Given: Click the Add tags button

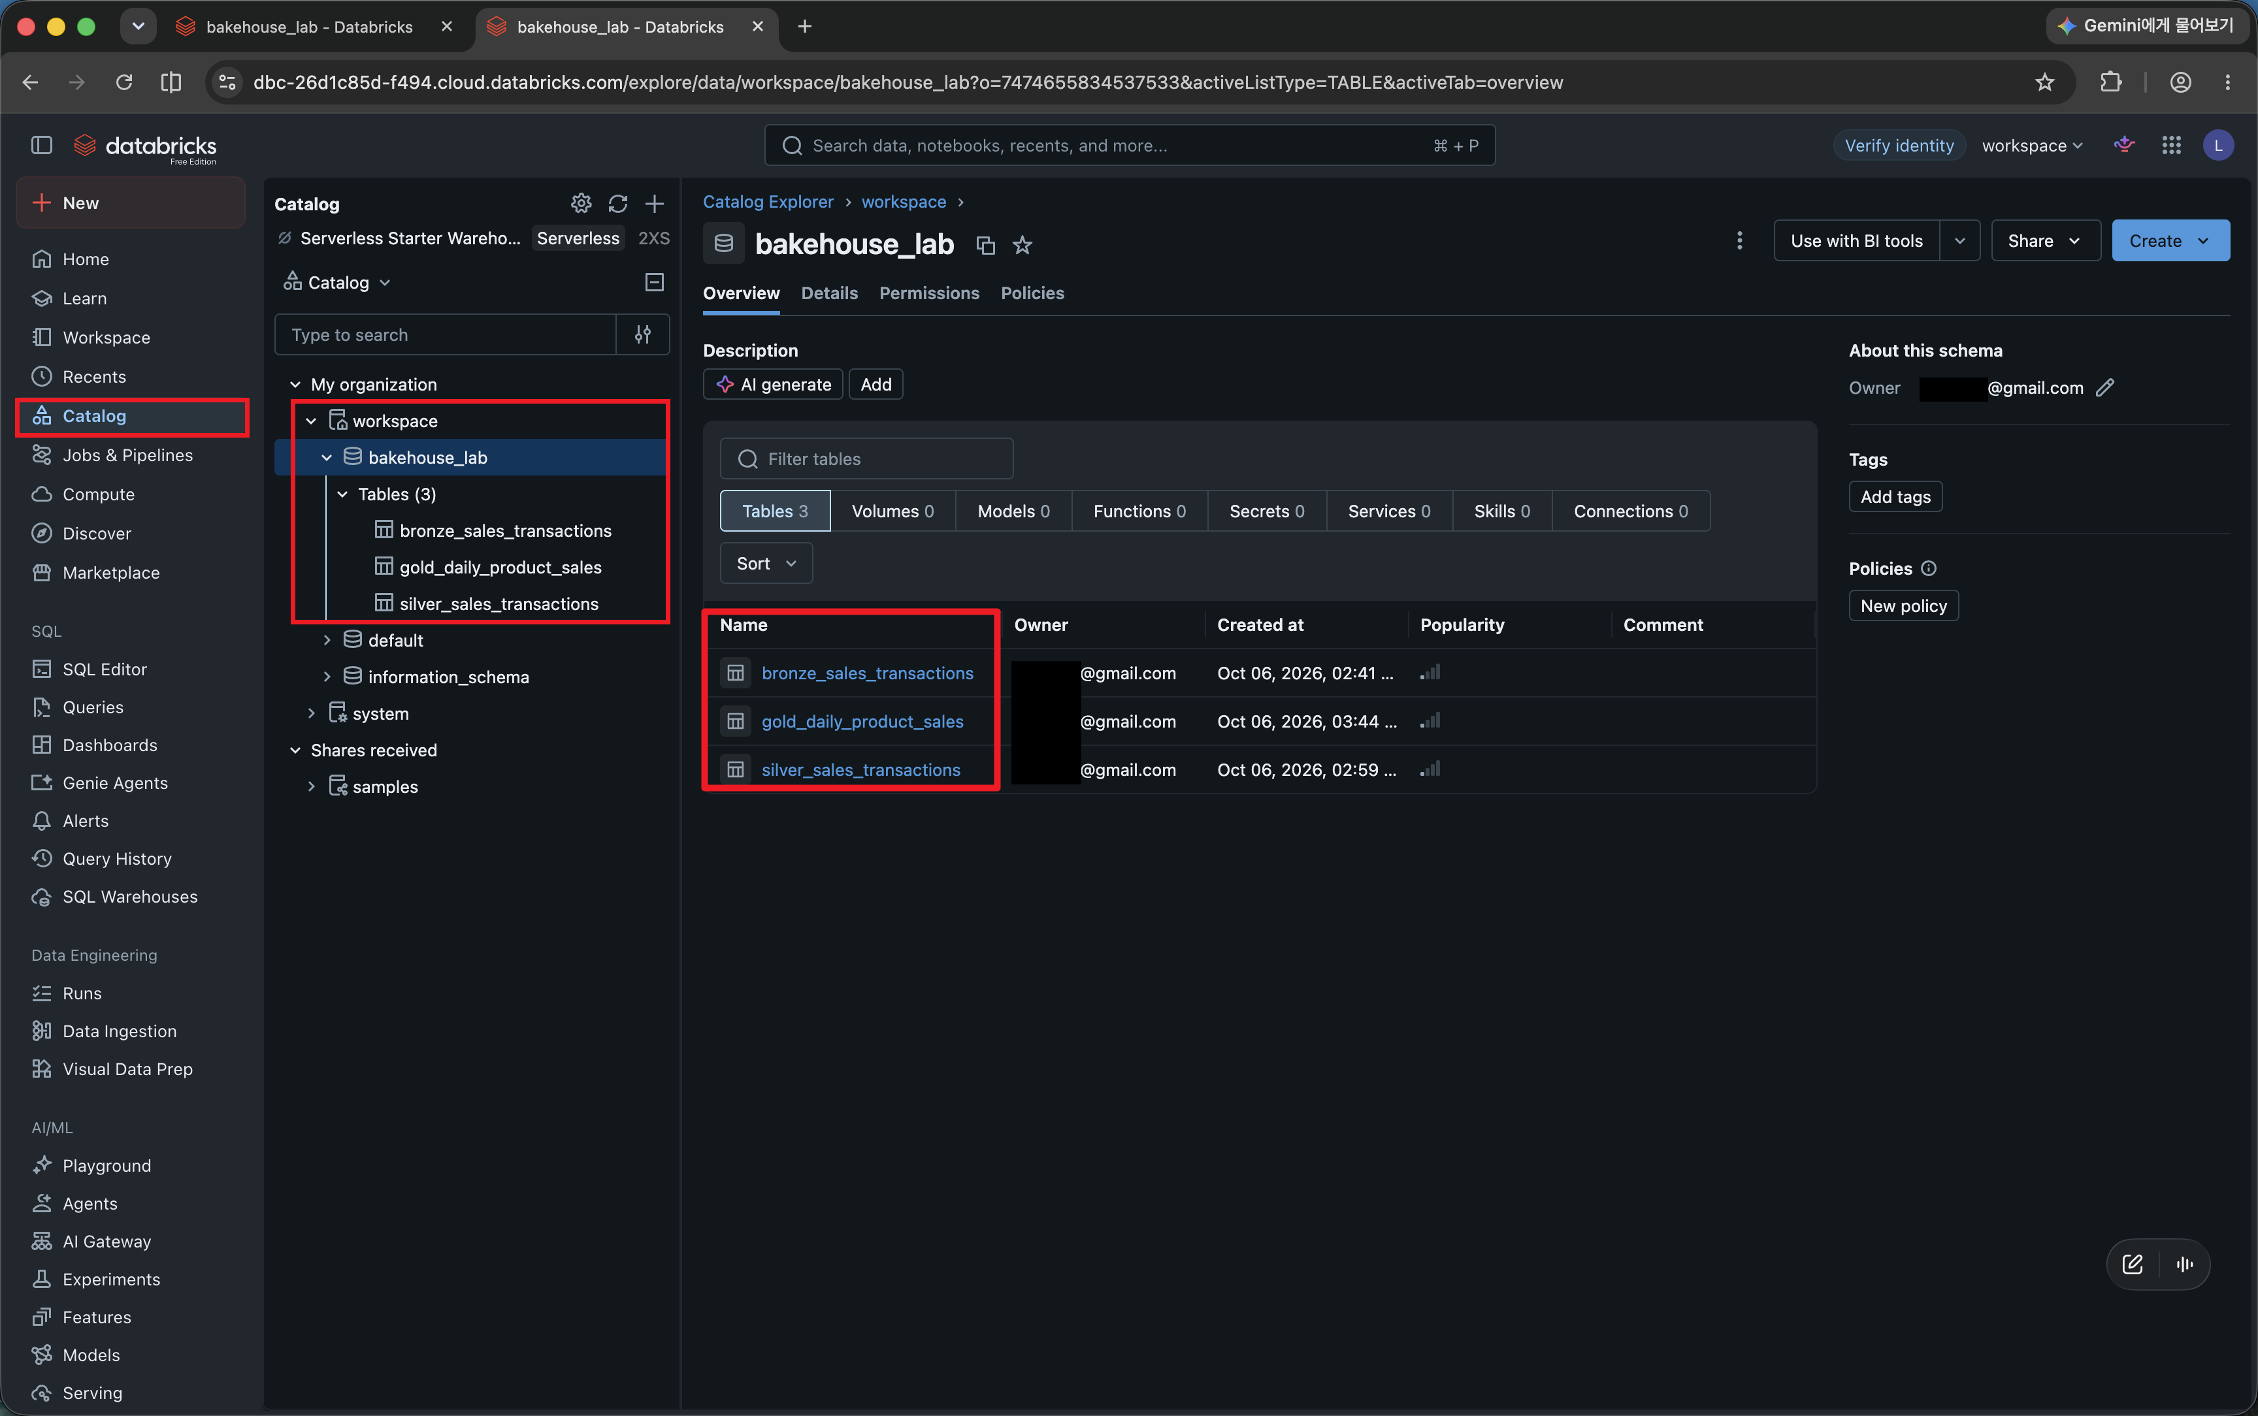Looking at the screenshot, I should click(1895, 497).
